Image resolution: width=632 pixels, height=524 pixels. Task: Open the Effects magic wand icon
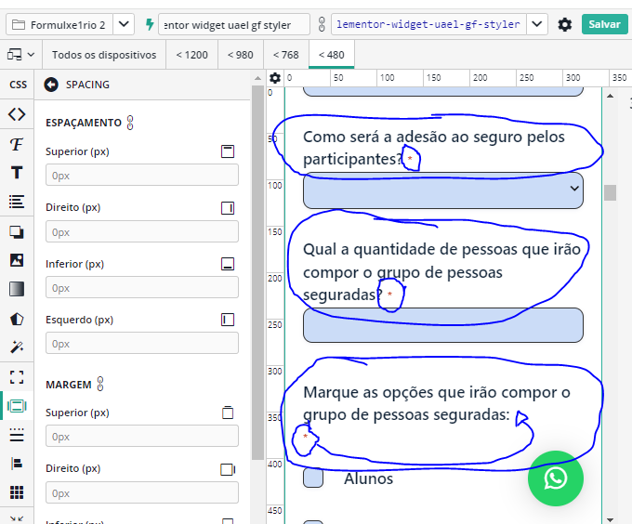pyautogui.click(x=17, y=347)
